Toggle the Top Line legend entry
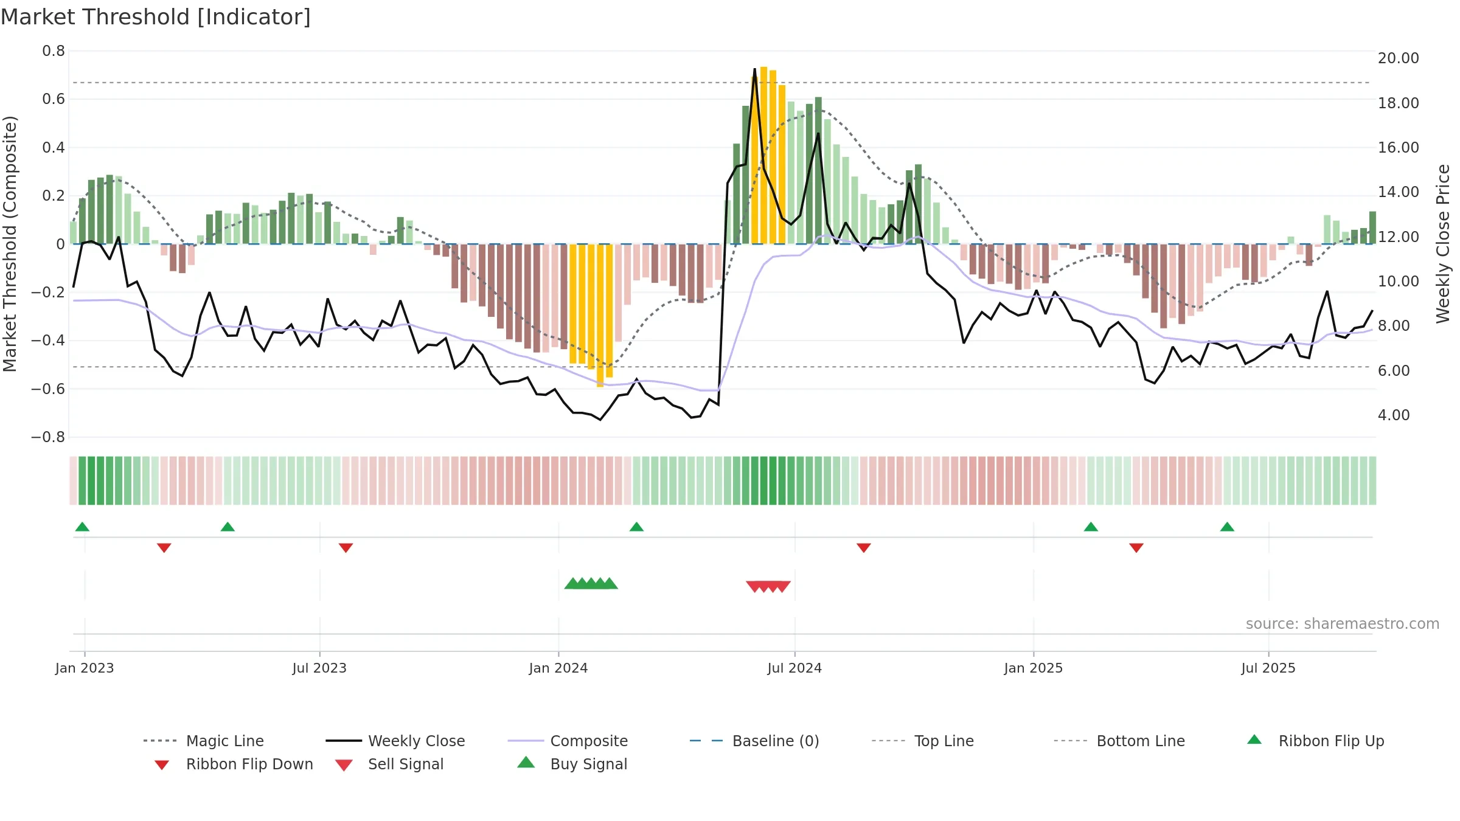1460x821 pixels. pyautogui.click(x=922, y=741)
